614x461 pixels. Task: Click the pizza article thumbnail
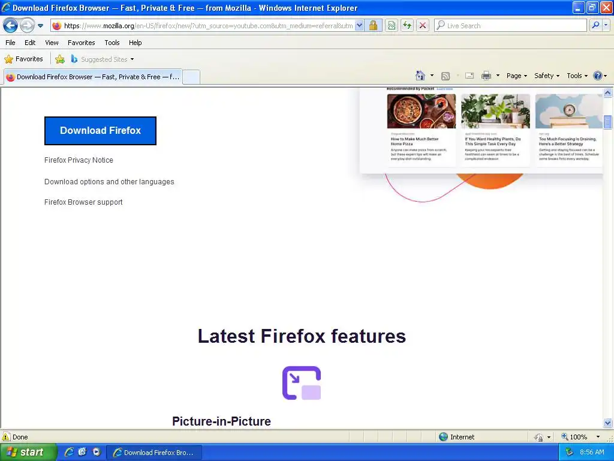click(x=422, y=111)
